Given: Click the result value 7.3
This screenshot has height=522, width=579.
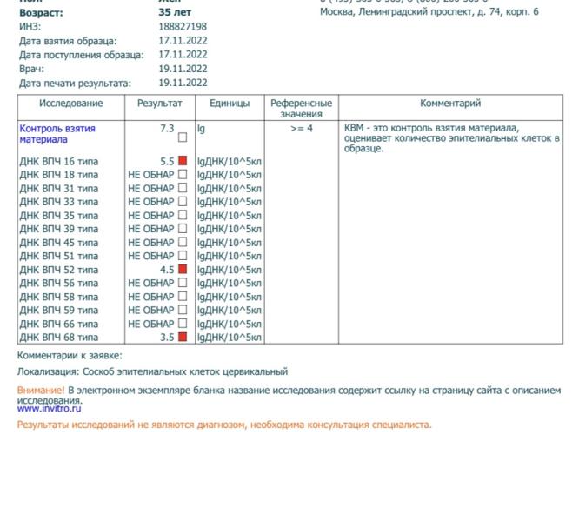Looking at the screenshot, I should coord(167,128).
